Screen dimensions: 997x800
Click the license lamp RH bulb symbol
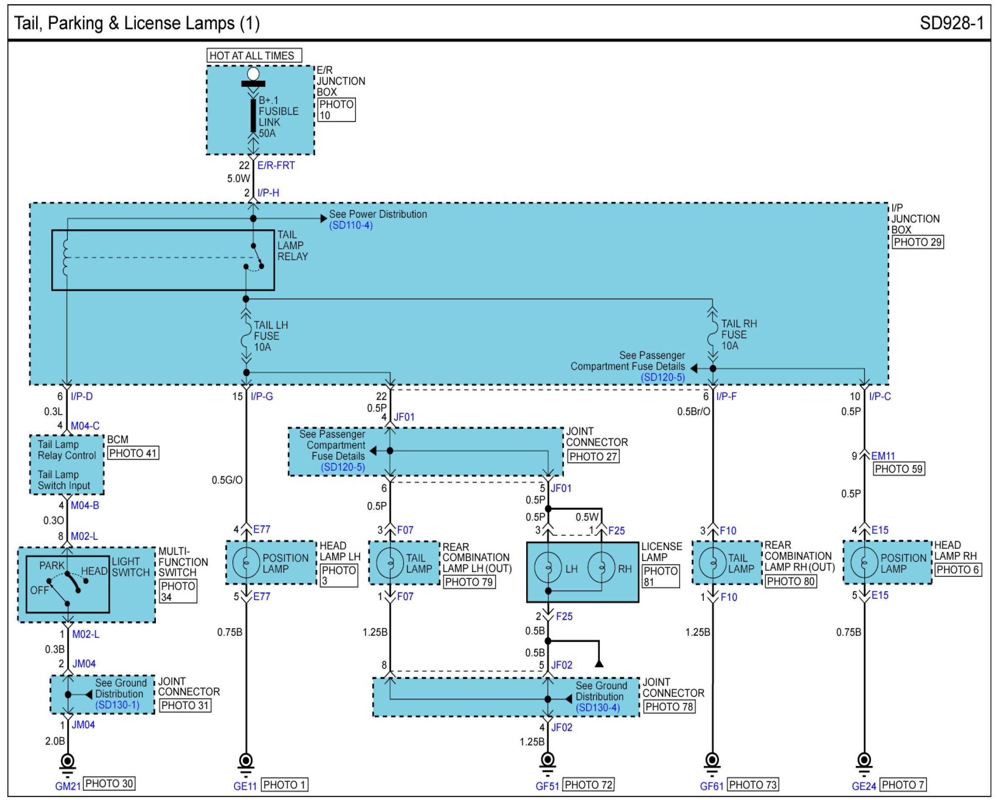coord(601,567)
